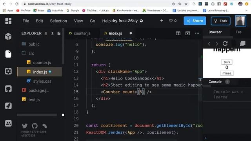251x141 pixels.
Task: Open Sandbox Info cube icon in sidebar
Action: pyautogui.click(x=8, y=36)
